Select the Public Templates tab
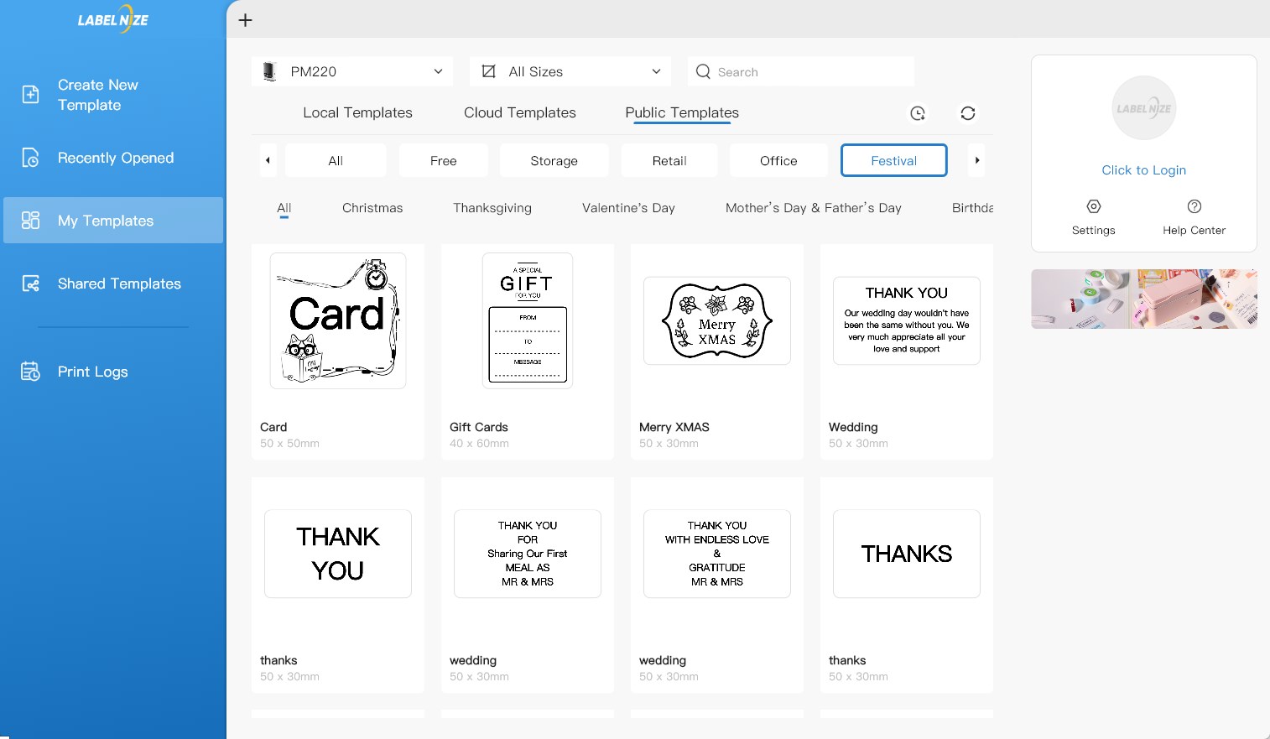Image resolution: width=1270 pixels, height=739 pixels. tap(682, 112)
